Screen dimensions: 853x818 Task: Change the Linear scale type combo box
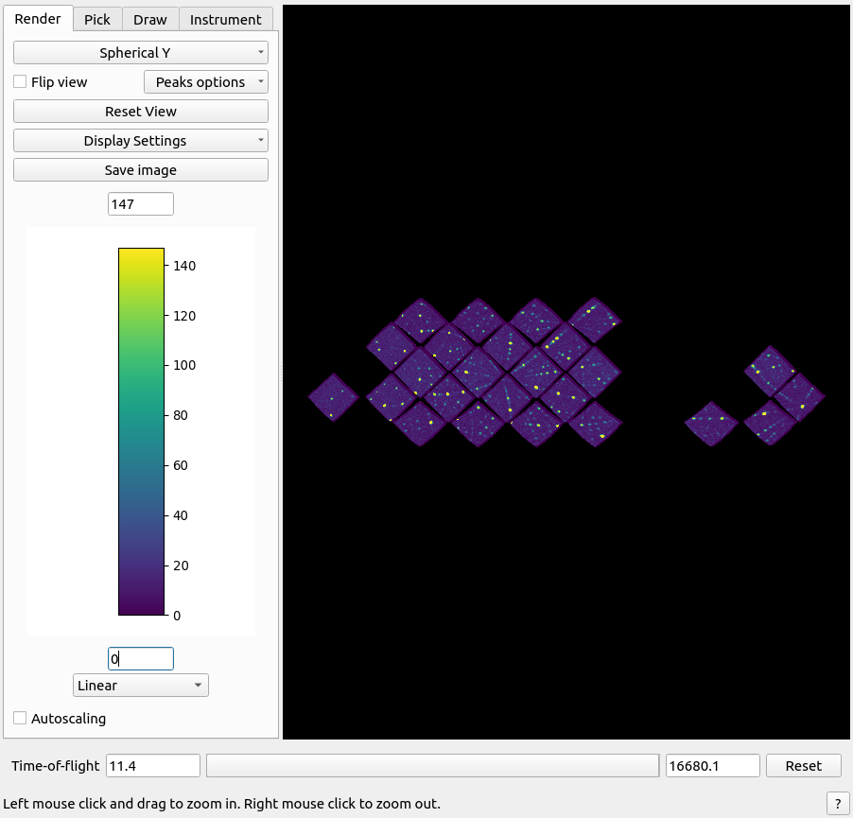point(141,686)
